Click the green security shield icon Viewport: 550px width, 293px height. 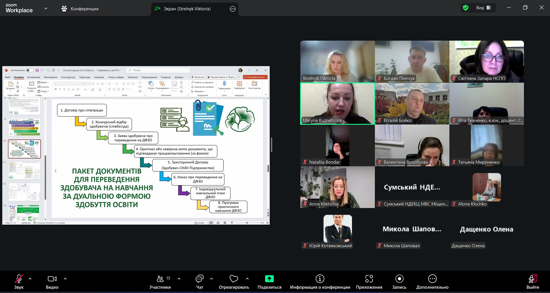point(466,8)
